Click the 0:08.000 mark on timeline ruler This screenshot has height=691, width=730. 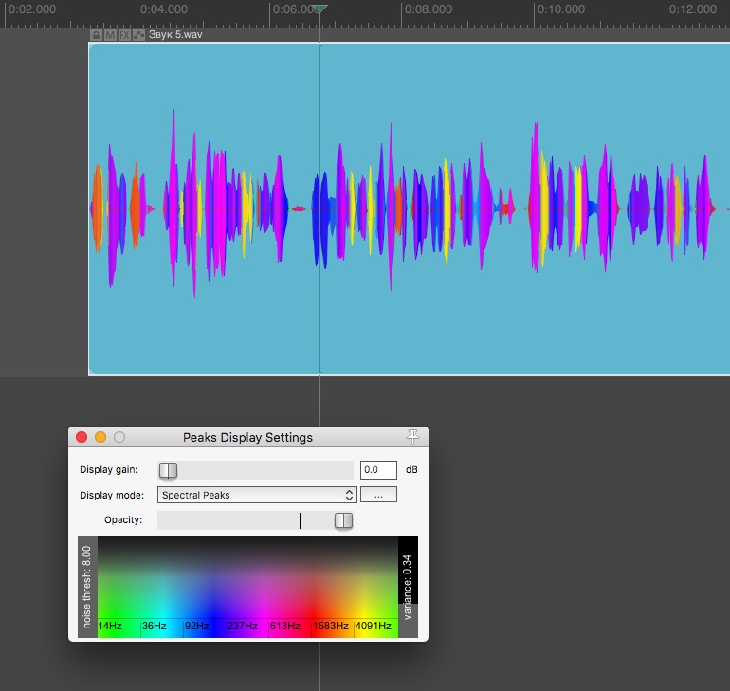(x=428, y=9)
